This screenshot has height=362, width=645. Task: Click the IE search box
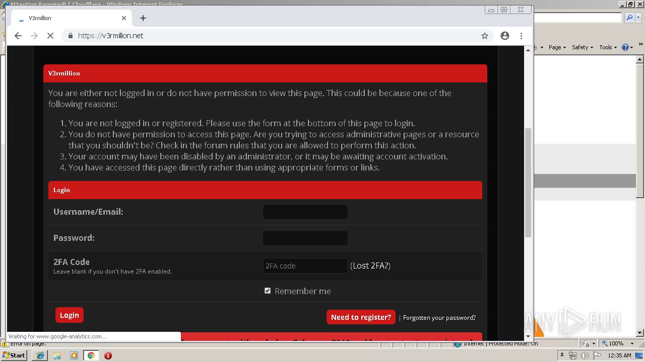pyautogui.click(x=578, y=18)
